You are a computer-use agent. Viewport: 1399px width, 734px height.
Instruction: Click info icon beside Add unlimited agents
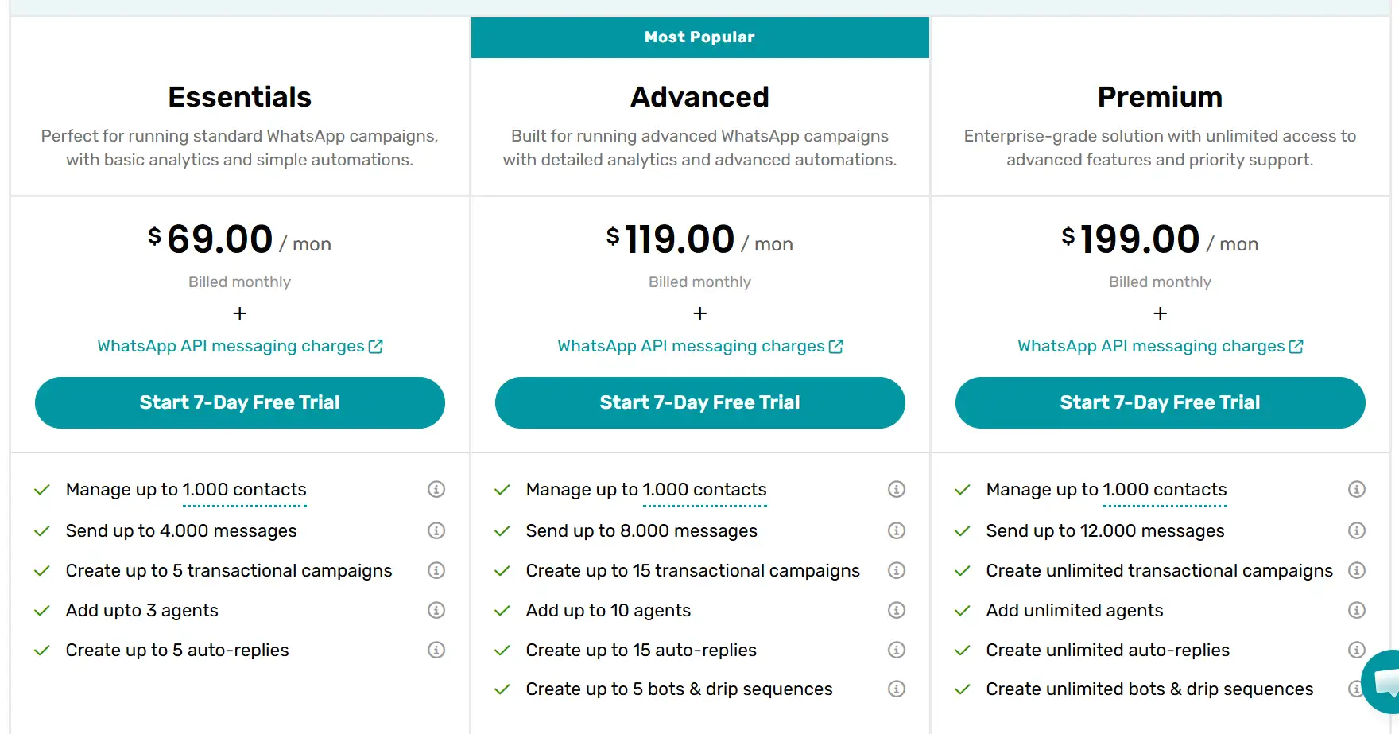click(x=1357, y=610)
